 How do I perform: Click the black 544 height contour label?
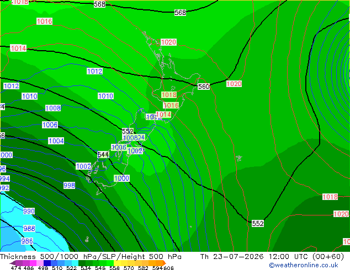pos(103,154)
